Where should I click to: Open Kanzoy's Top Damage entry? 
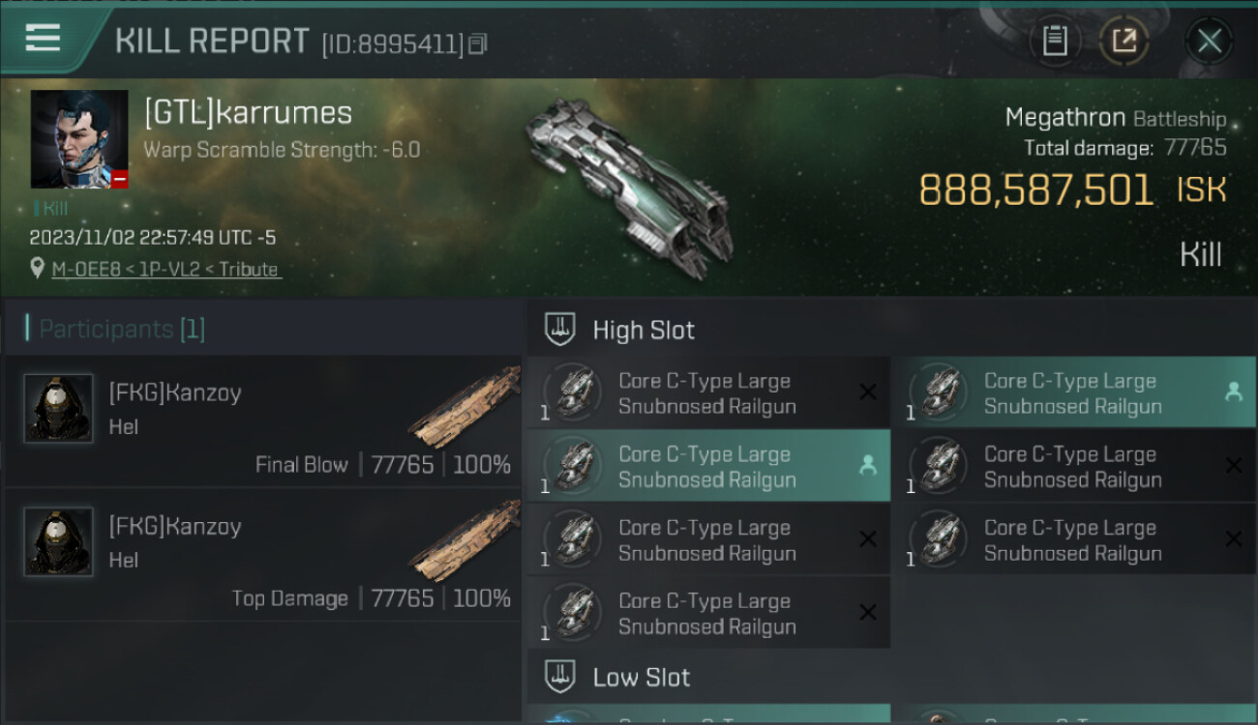(x=263, y=555)
